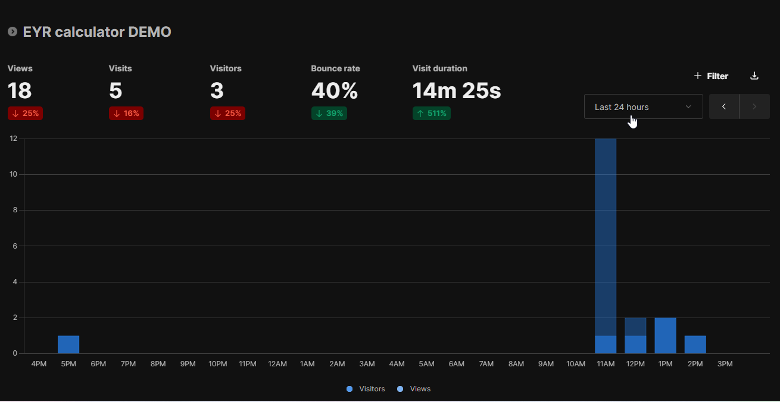Switch to the Visits metric

[x=120, y=89]
